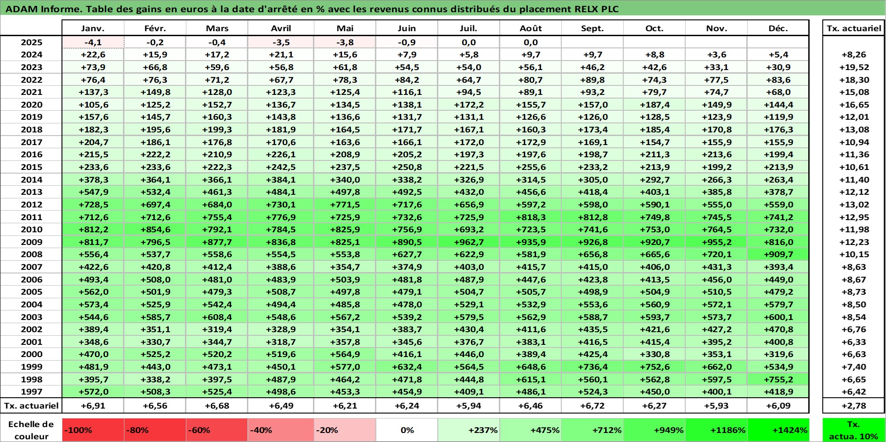Click the July actuarial rate +5,94
Viewport: 886px width, 442px height.
coord(469,405)
